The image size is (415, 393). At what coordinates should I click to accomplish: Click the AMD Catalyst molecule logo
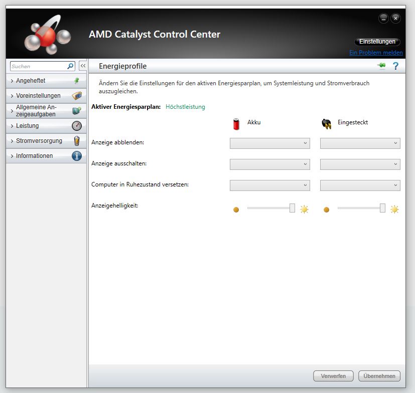pyautogui.click(x=48, y=35)
